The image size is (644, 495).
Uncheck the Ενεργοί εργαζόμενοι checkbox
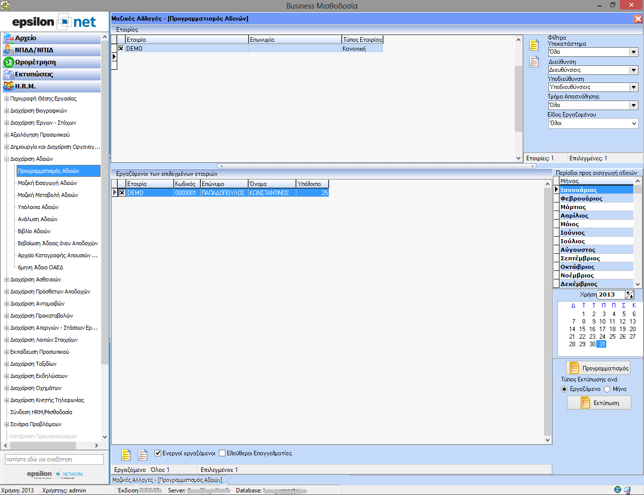(x=158, y=453)
